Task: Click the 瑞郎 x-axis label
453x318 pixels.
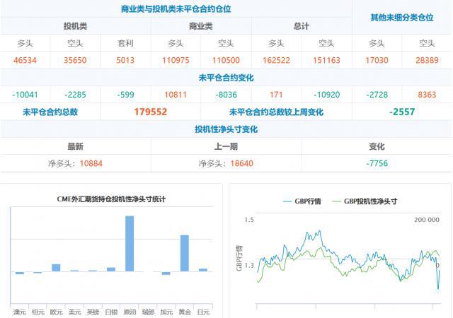Action: pyautogui.click(x=148, y=312)
